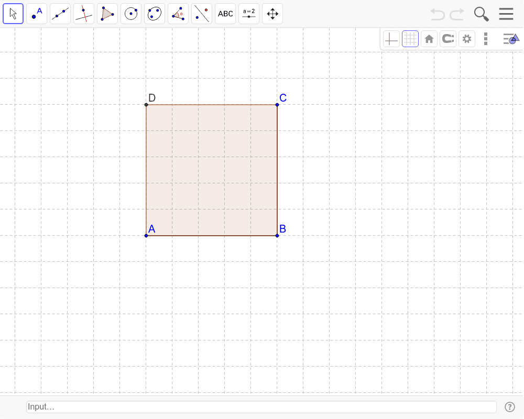Select the Point tool
This screenshot has width=524, height=419.
(37, 14)
